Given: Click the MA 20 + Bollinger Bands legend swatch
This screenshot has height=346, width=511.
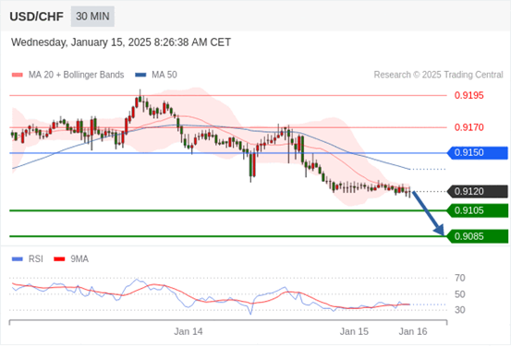Looking at the screenshot, I should coord(18,75).
